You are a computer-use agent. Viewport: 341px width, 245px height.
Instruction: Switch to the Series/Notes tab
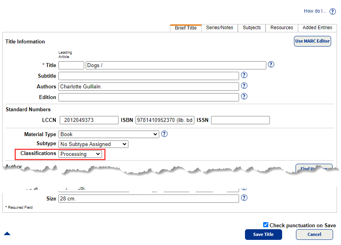(220, 28)
